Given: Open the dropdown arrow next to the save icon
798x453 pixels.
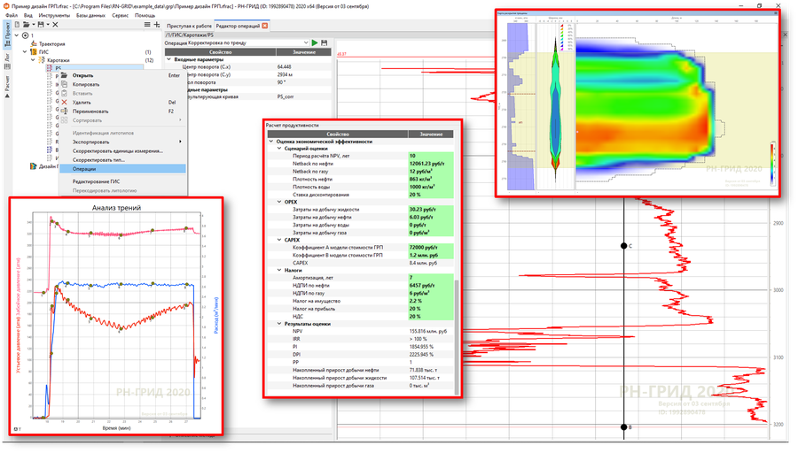Looking at the screenshot, I should 48,25.
